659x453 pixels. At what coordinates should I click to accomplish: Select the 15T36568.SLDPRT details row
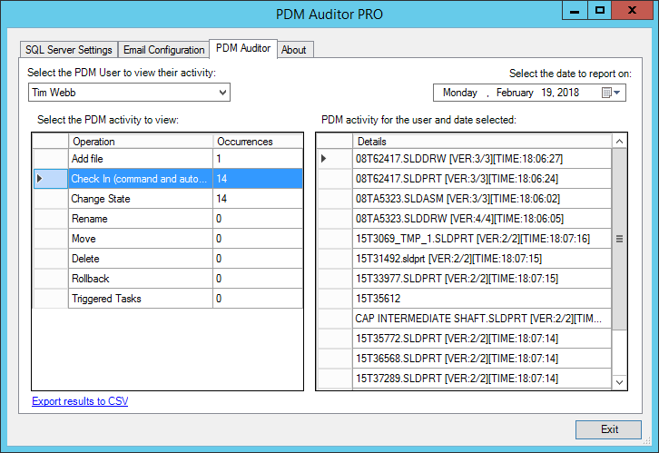tap(464, 359)
